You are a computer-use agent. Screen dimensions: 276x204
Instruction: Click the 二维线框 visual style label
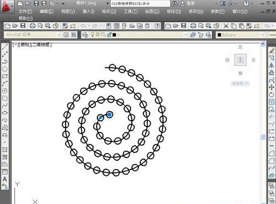click(42, 44)
